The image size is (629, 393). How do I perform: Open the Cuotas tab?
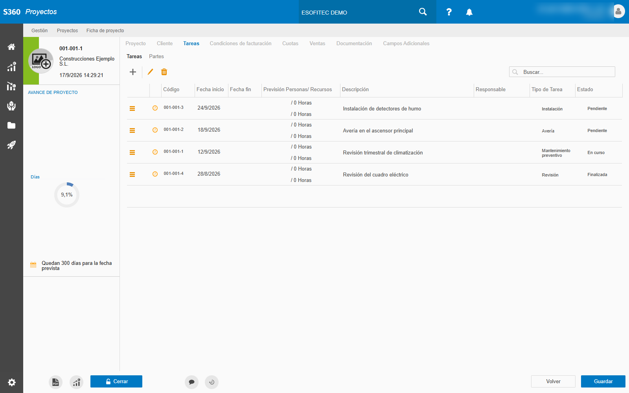(290, 44)
